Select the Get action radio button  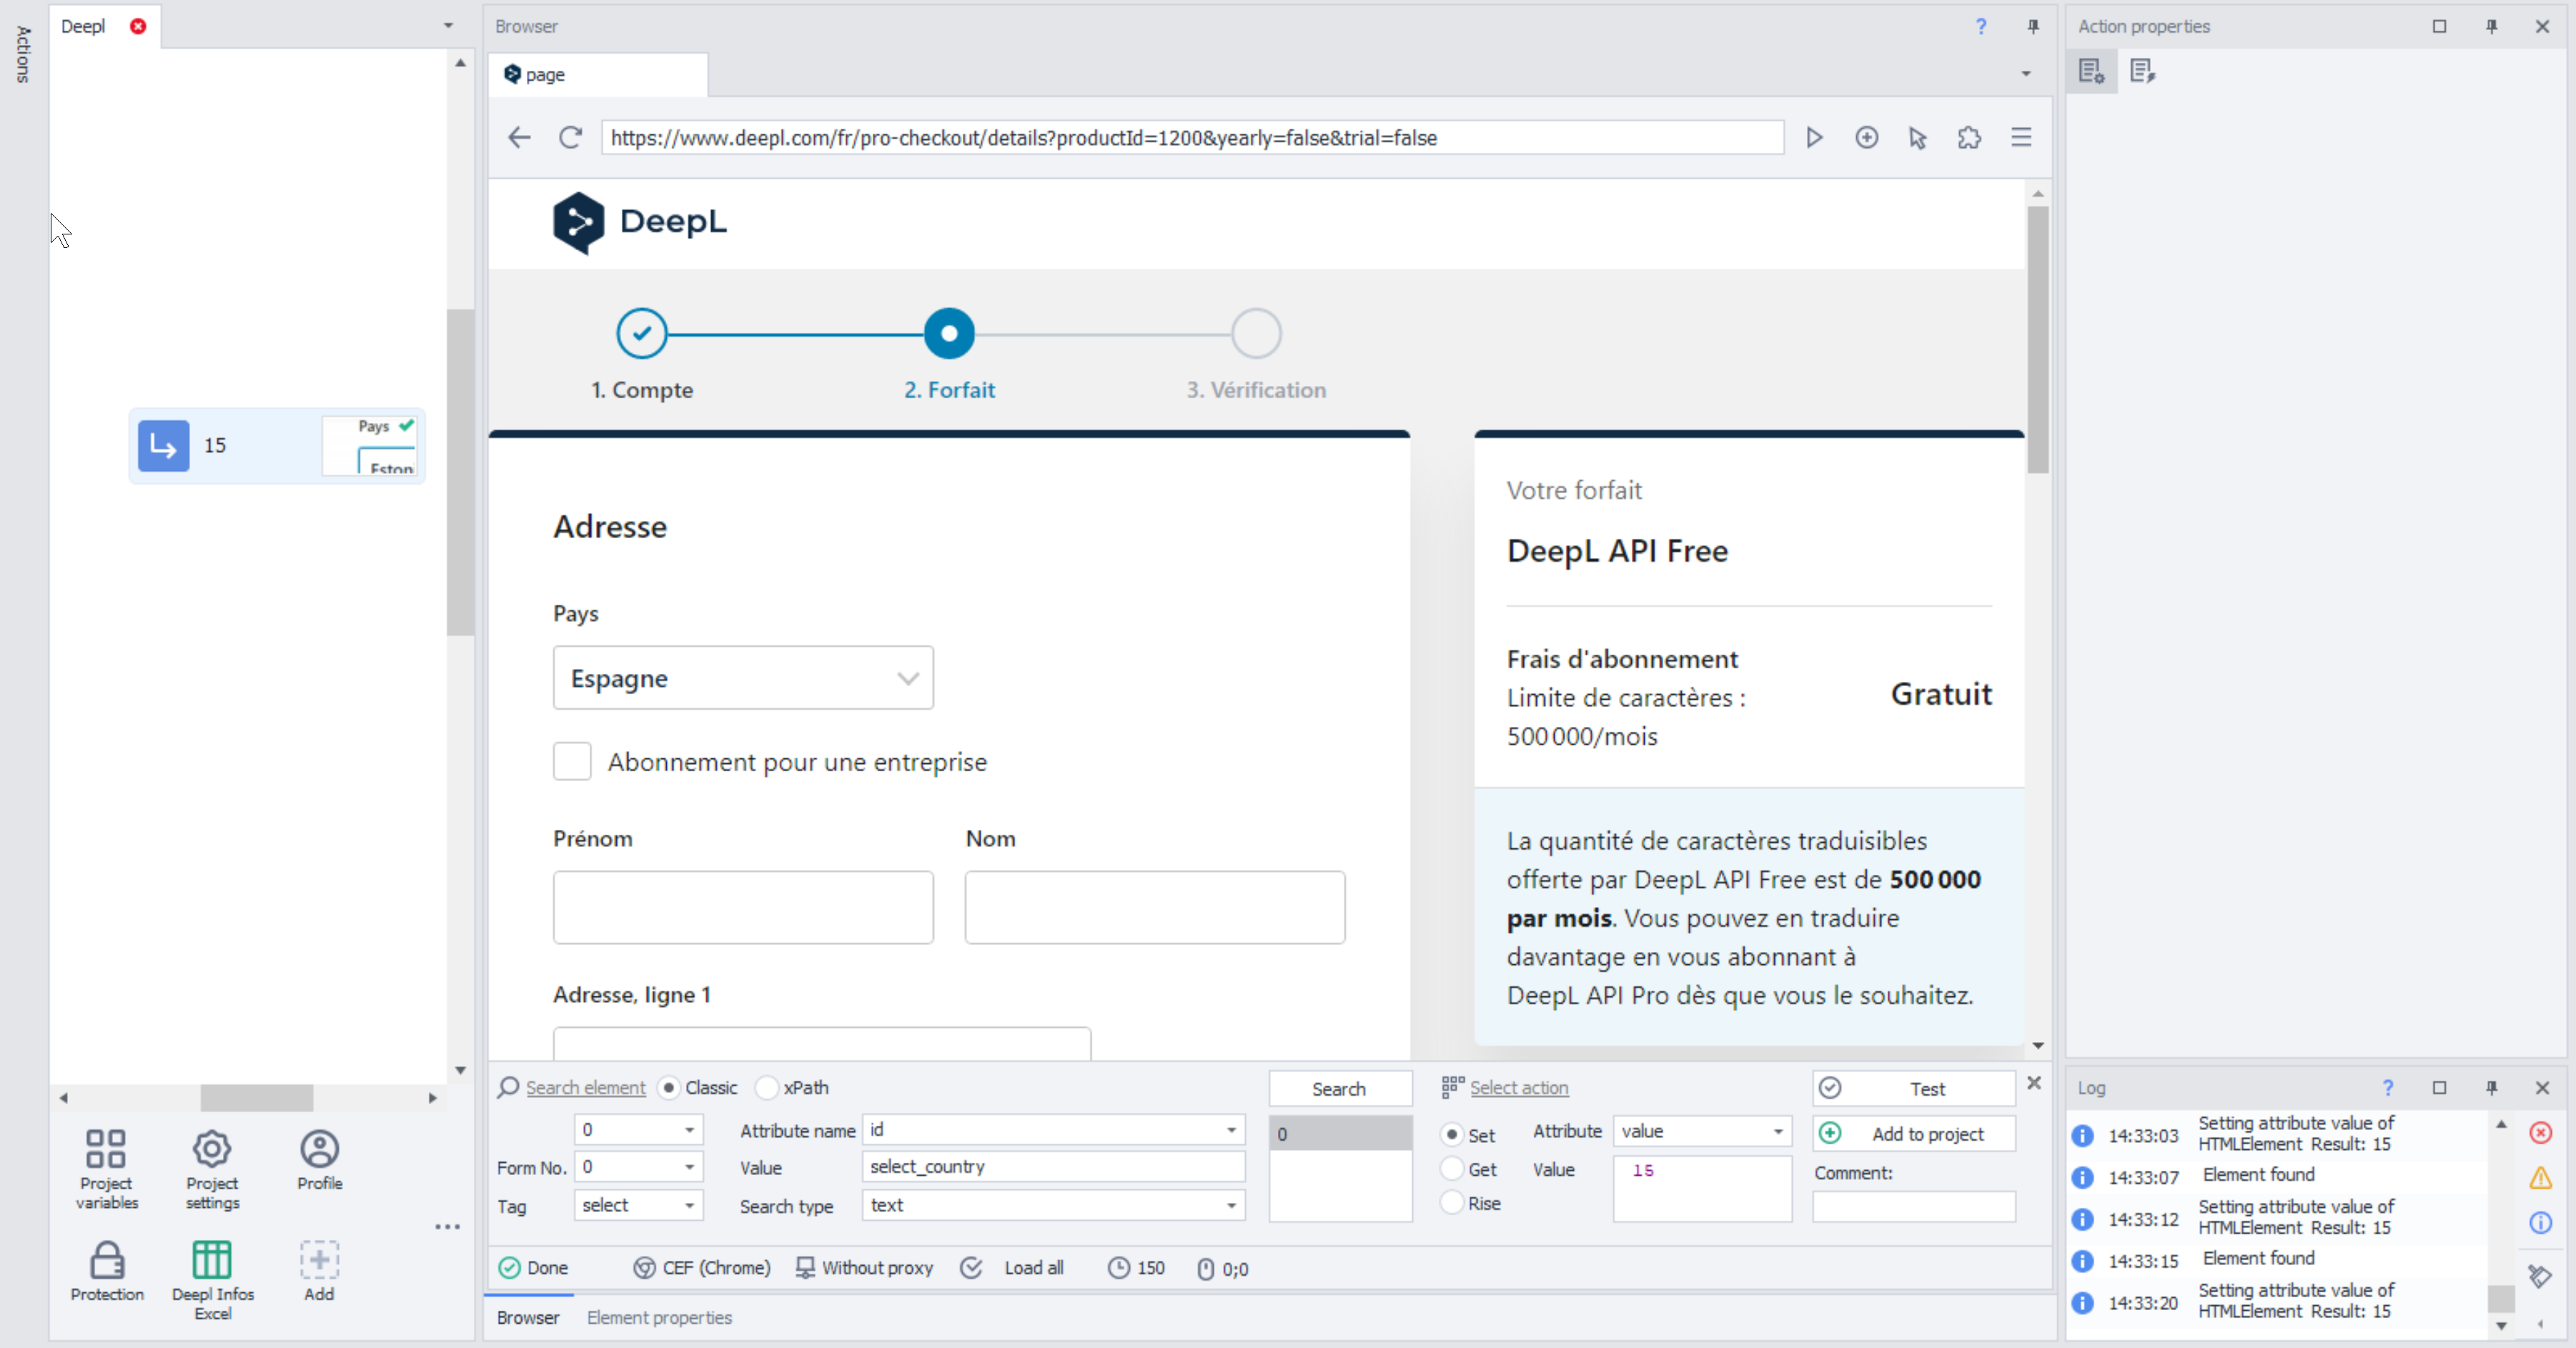pos(1451,1169)
